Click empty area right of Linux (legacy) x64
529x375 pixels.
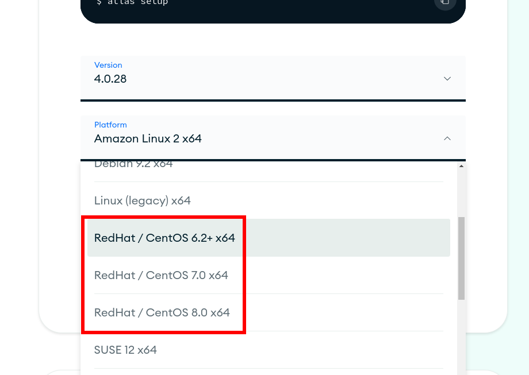point(316,200)
